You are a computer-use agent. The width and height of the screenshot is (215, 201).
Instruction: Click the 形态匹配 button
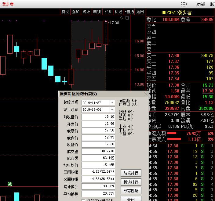[131, 191]
